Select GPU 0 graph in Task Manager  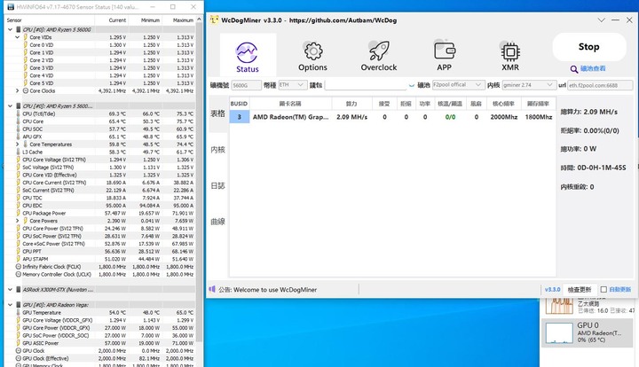[x=588, y=332]
